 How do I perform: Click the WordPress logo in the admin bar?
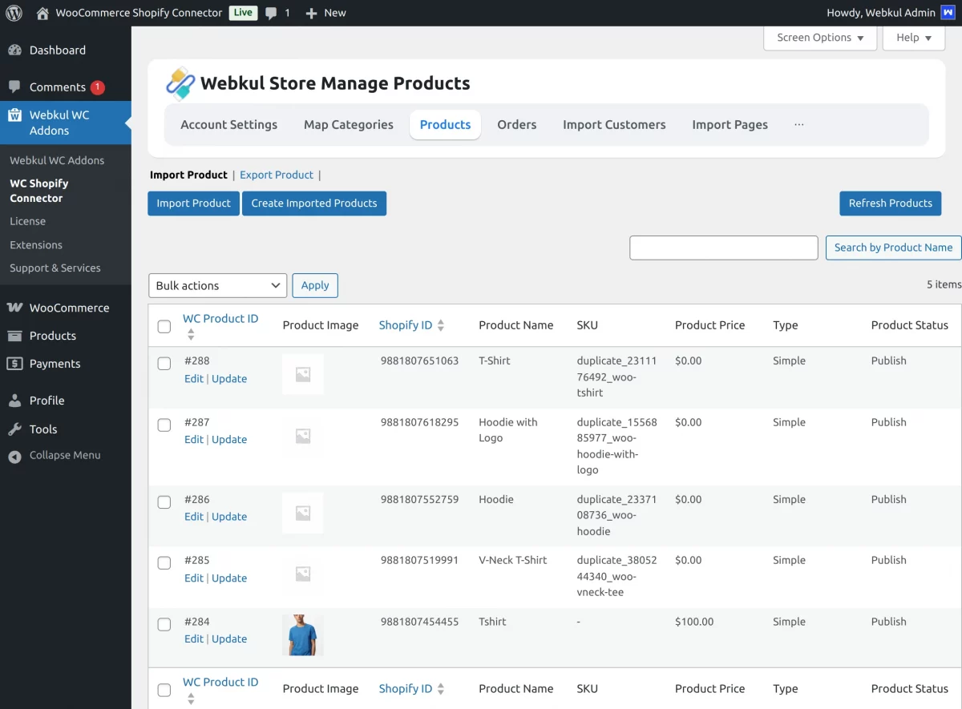(x=13, y=12)
